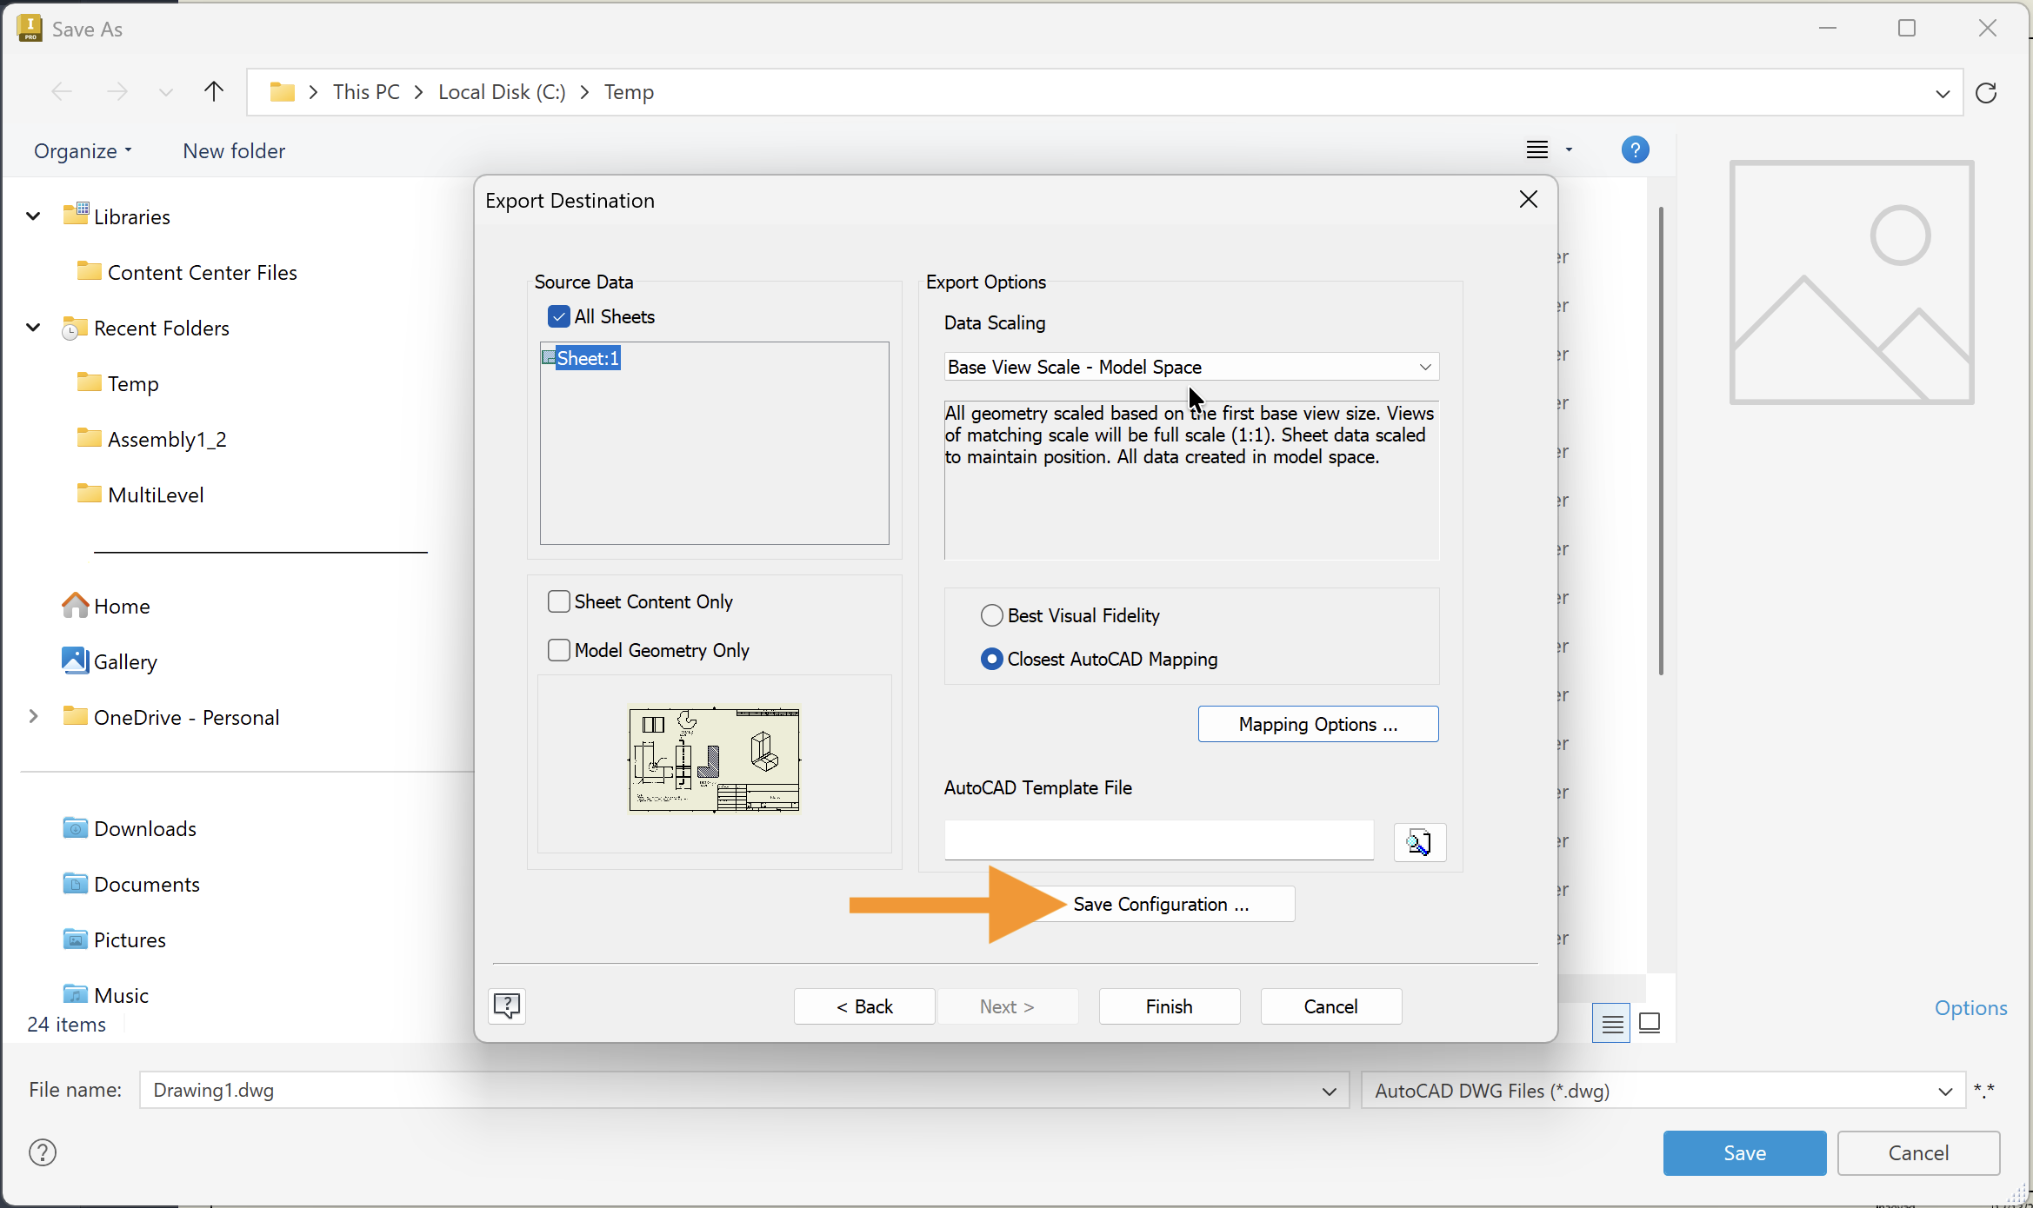Viewport: 2033px width, 1208px height.
Task: Go forward using the forward arrow
Action: (117, 91)
